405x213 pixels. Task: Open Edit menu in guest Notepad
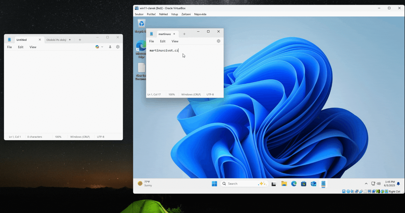163,41
